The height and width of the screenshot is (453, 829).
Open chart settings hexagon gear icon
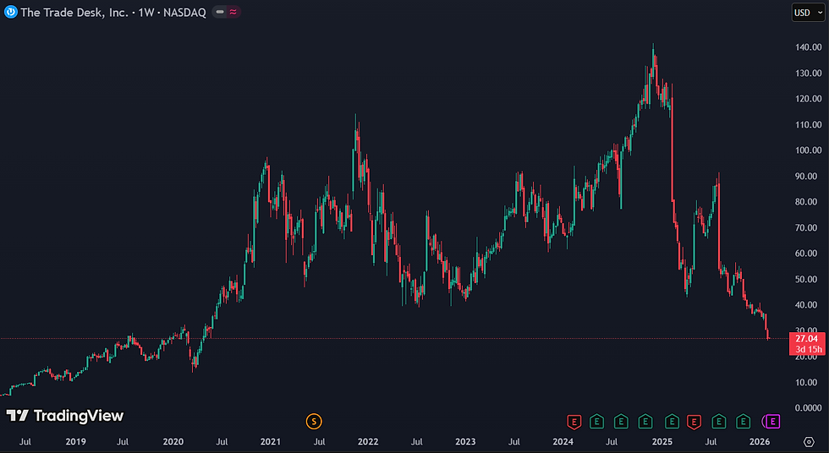tap(809, 441)
